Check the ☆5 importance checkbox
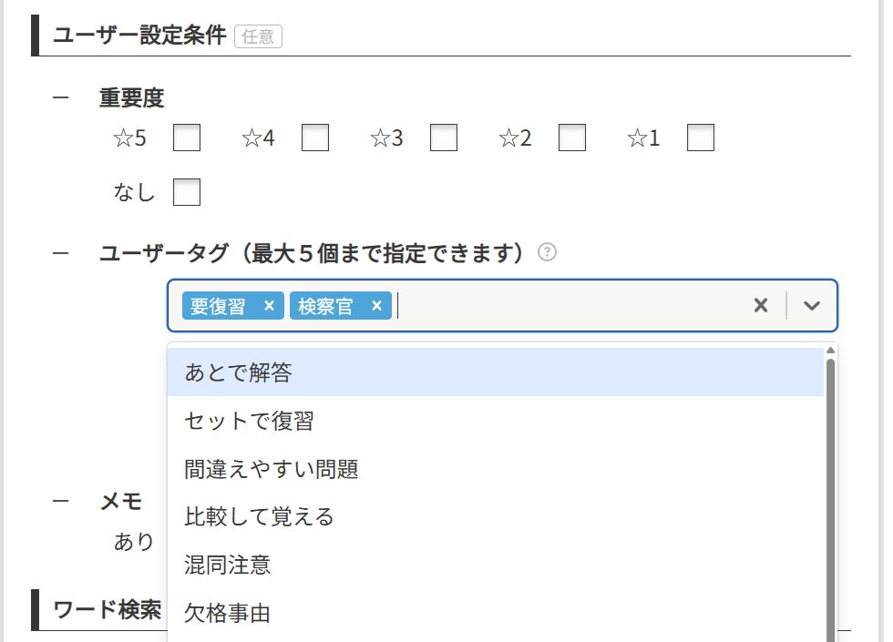The width and height of the screenshot is (893, 642). click(187, 138)
